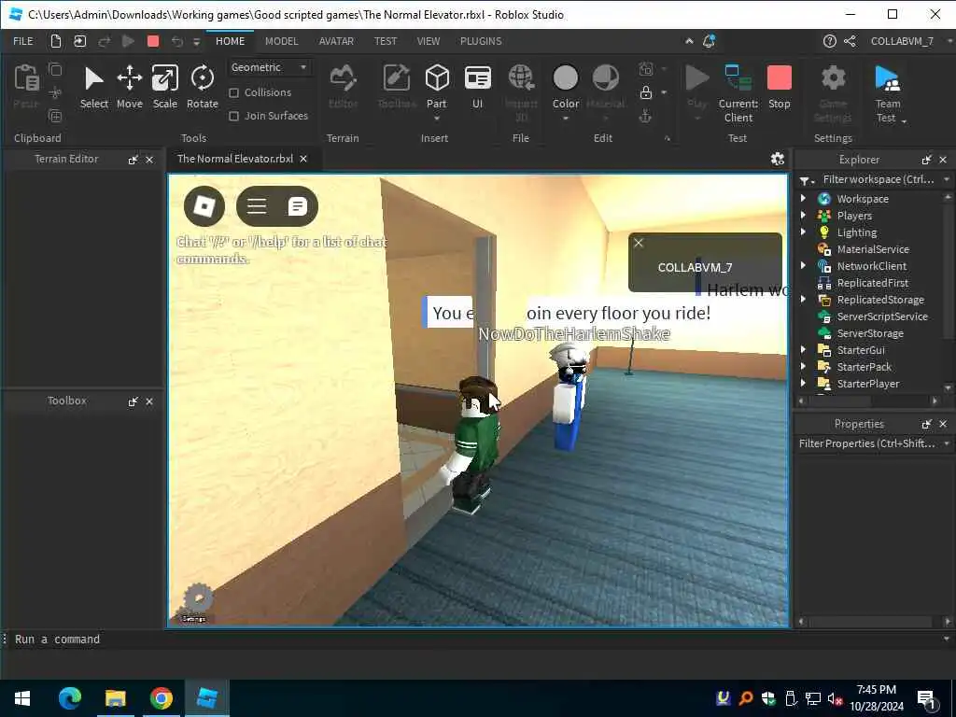
Task: Open the in-game hamburger menu
Action: click(x=257, y=206)
